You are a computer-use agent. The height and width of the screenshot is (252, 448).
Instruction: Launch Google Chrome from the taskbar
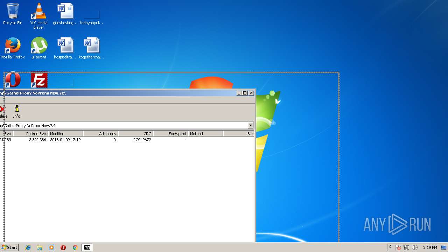[75, 247]
